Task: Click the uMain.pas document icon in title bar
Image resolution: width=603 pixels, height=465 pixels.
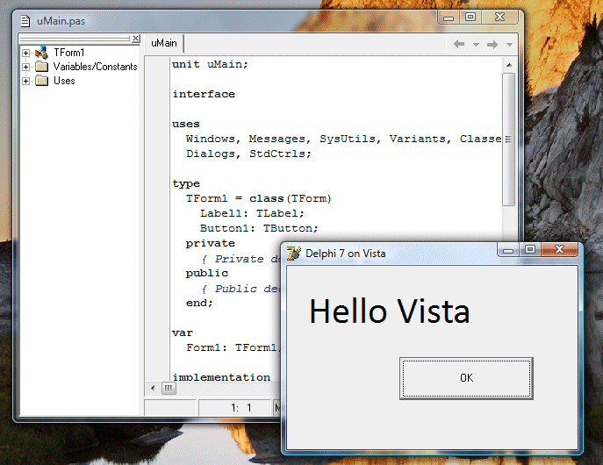Action: [x=25, y=21]
